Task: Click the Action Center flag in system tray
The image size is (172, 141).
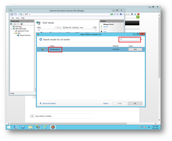Action: 139,127
